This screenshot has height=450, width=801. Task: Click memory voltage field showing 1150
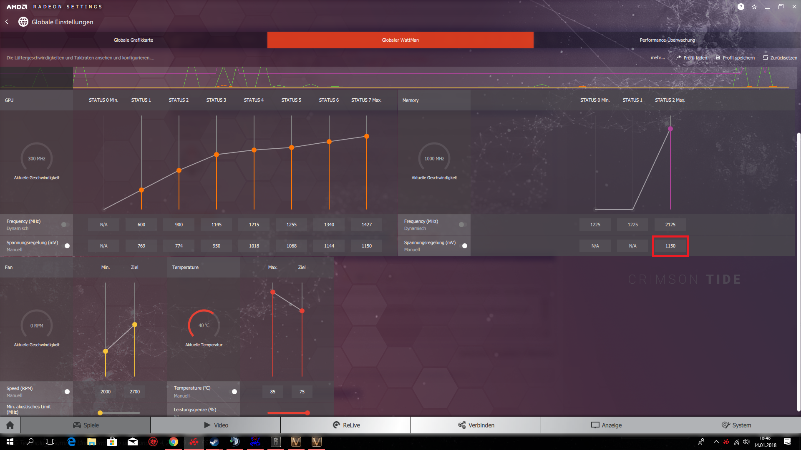(x=670, y=246)
